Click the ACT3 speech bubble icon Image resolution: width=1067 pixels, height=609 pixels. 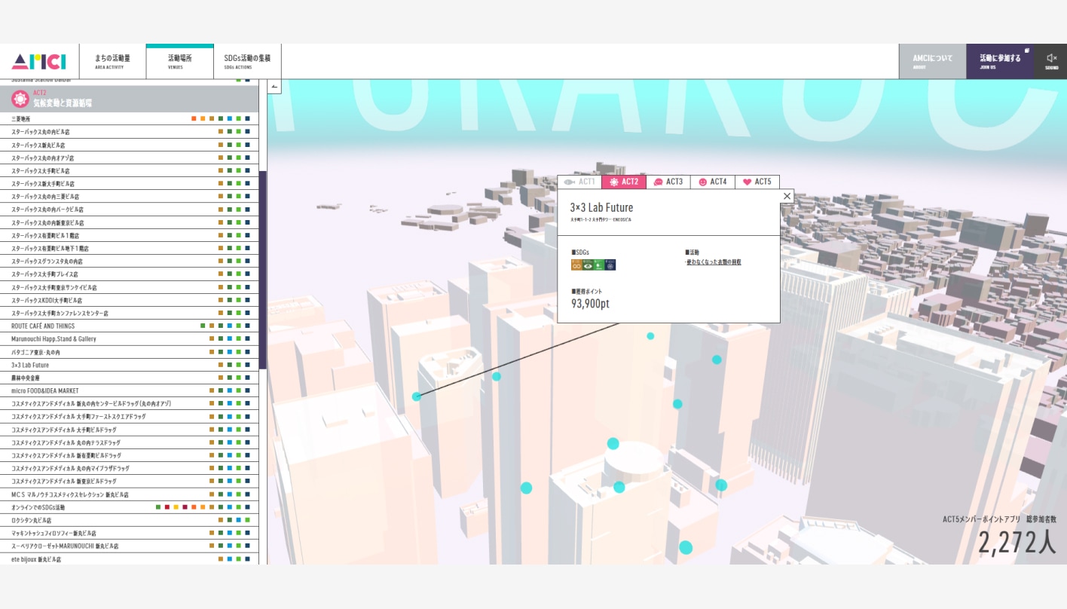[x=658, y=182]
